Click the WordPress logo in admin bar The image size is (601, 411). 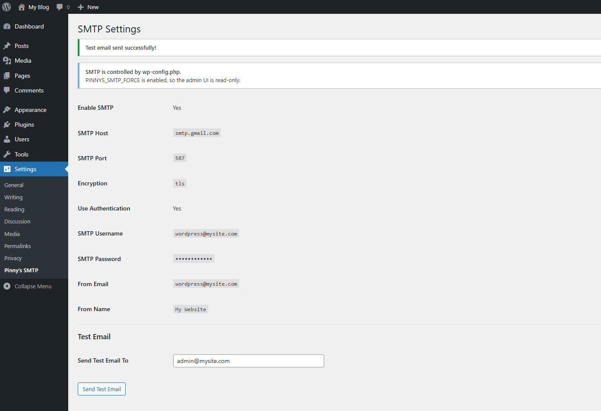[6, 7]
